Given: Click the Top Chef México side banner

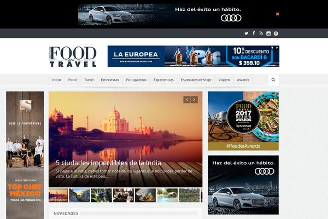Looking at the screenshot, I should (x=25, y=155).
